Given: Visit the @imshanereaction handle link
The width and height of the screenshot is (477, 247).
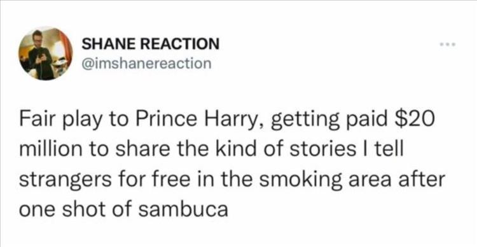Looking at the screenshot, I should [147, 64].
